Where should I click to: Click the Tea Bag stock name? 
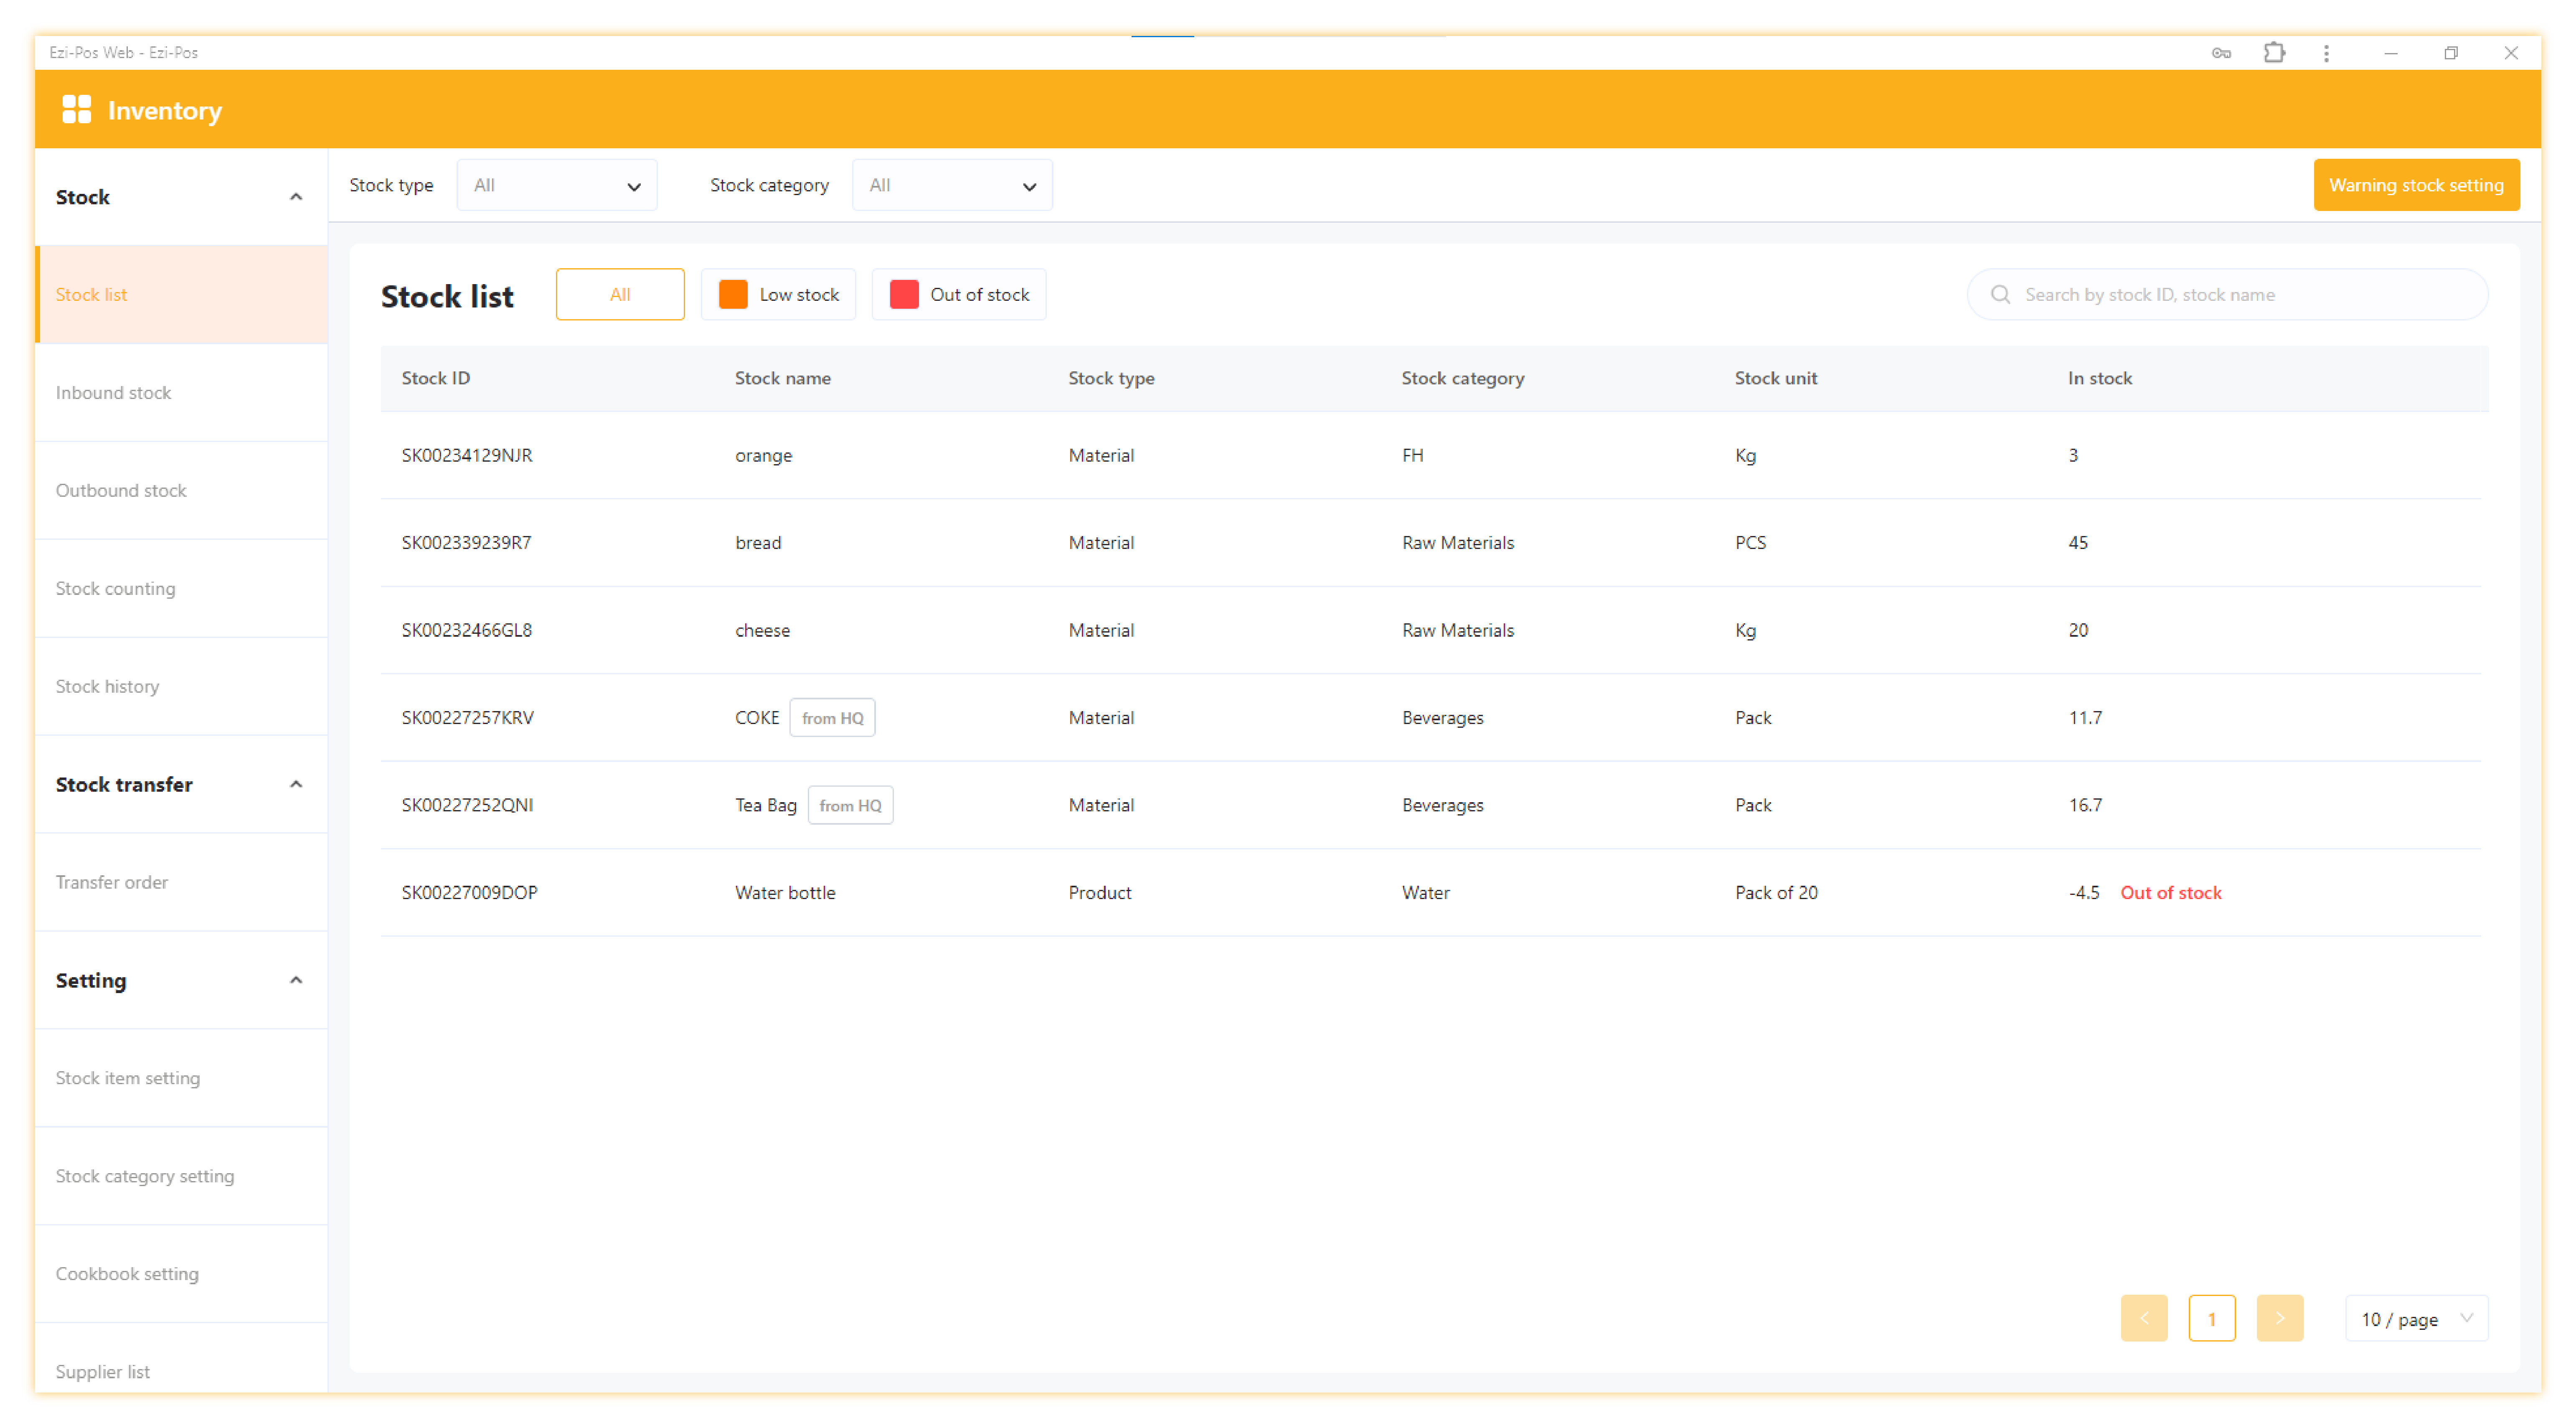(766, 806)
